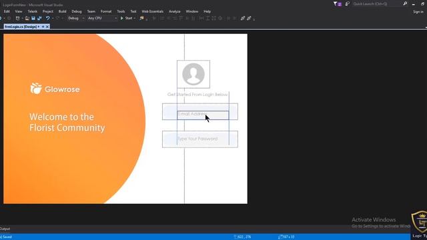427x240 pixels.
Task: Open the Edit menu
Action: [x=7, y=11]
